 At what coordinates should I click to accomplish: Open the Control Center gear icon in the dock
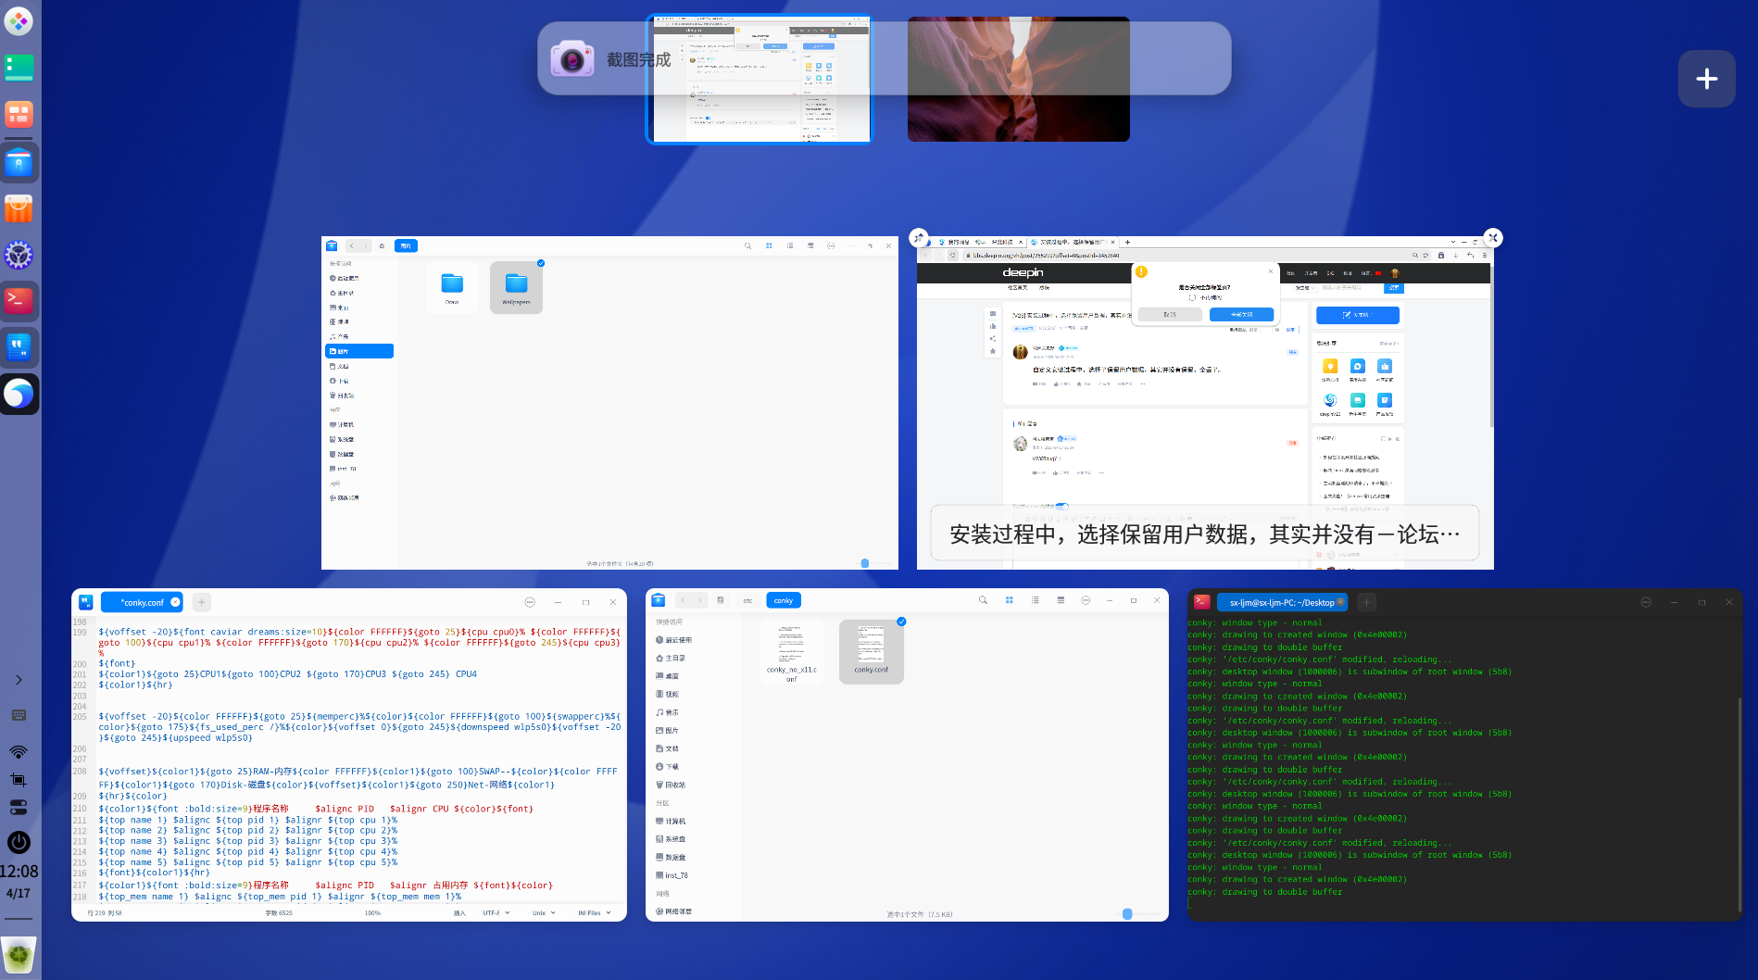click(19, 255)
